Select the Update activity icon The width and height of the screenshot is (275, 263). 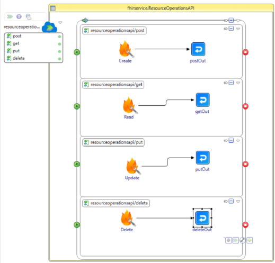click(x=134, y=166)
